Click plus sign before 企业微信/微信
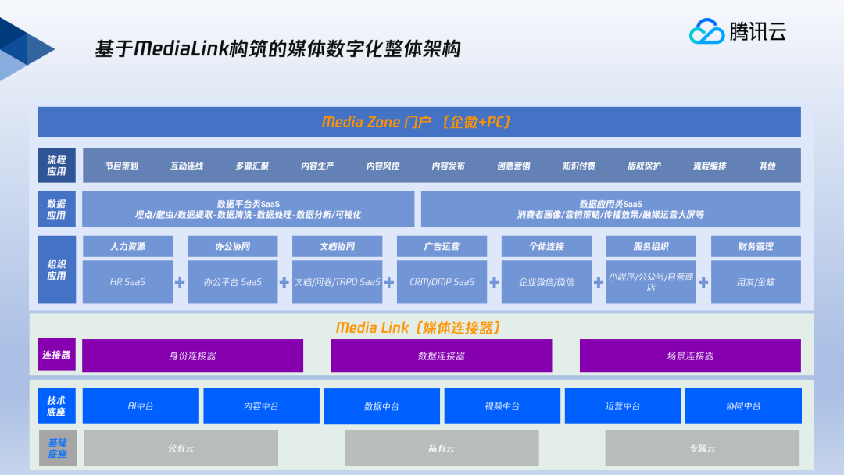The width and height of the screenshot is (844, 475). point(494,282)
